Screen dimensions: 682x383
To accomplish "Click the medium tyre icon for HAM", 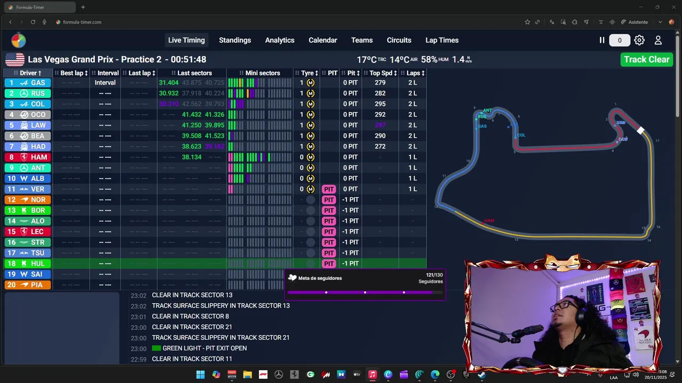I will pyautogui.click(x=311, y=157).
